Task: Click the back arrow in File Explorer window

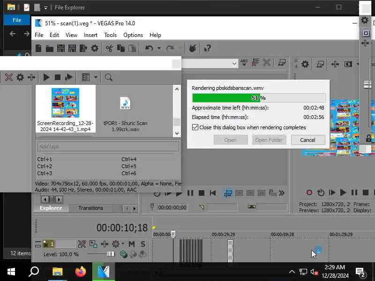Action: point(13,34)
